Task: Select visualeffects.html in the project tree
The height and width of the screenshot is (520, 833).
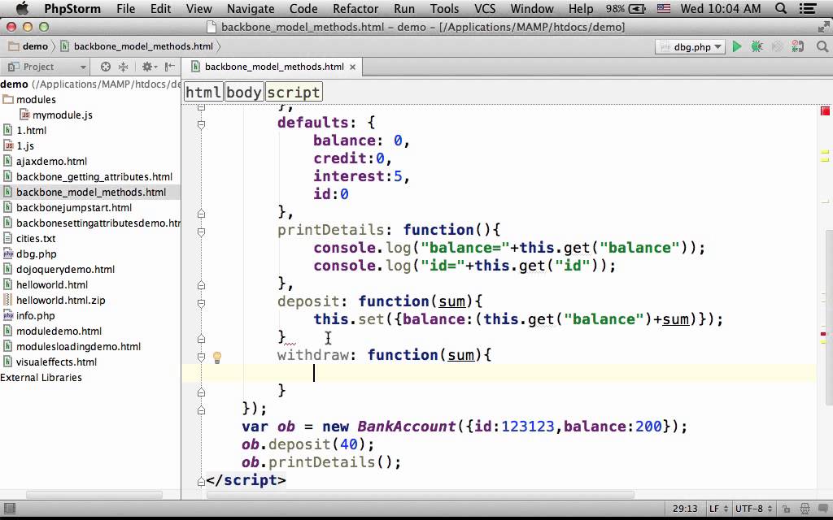Action: tap(56, 362)
